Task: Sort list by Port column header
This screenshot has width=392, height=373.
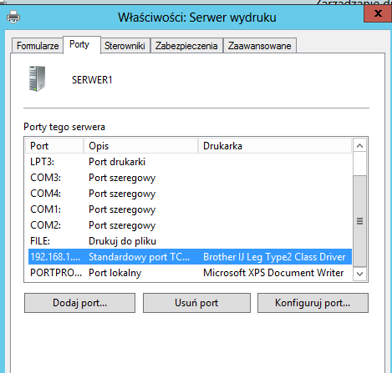Action: pyautogui.click(x=54, y=146)
